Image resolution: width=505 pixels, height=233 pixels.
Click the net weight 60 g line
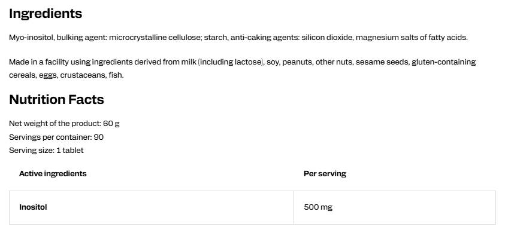[x=64, y=124]
